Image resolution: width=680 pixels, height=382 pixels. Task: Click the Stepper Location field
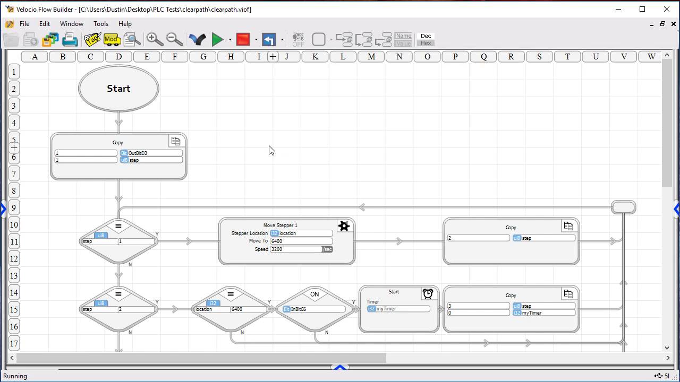(301, 233)
